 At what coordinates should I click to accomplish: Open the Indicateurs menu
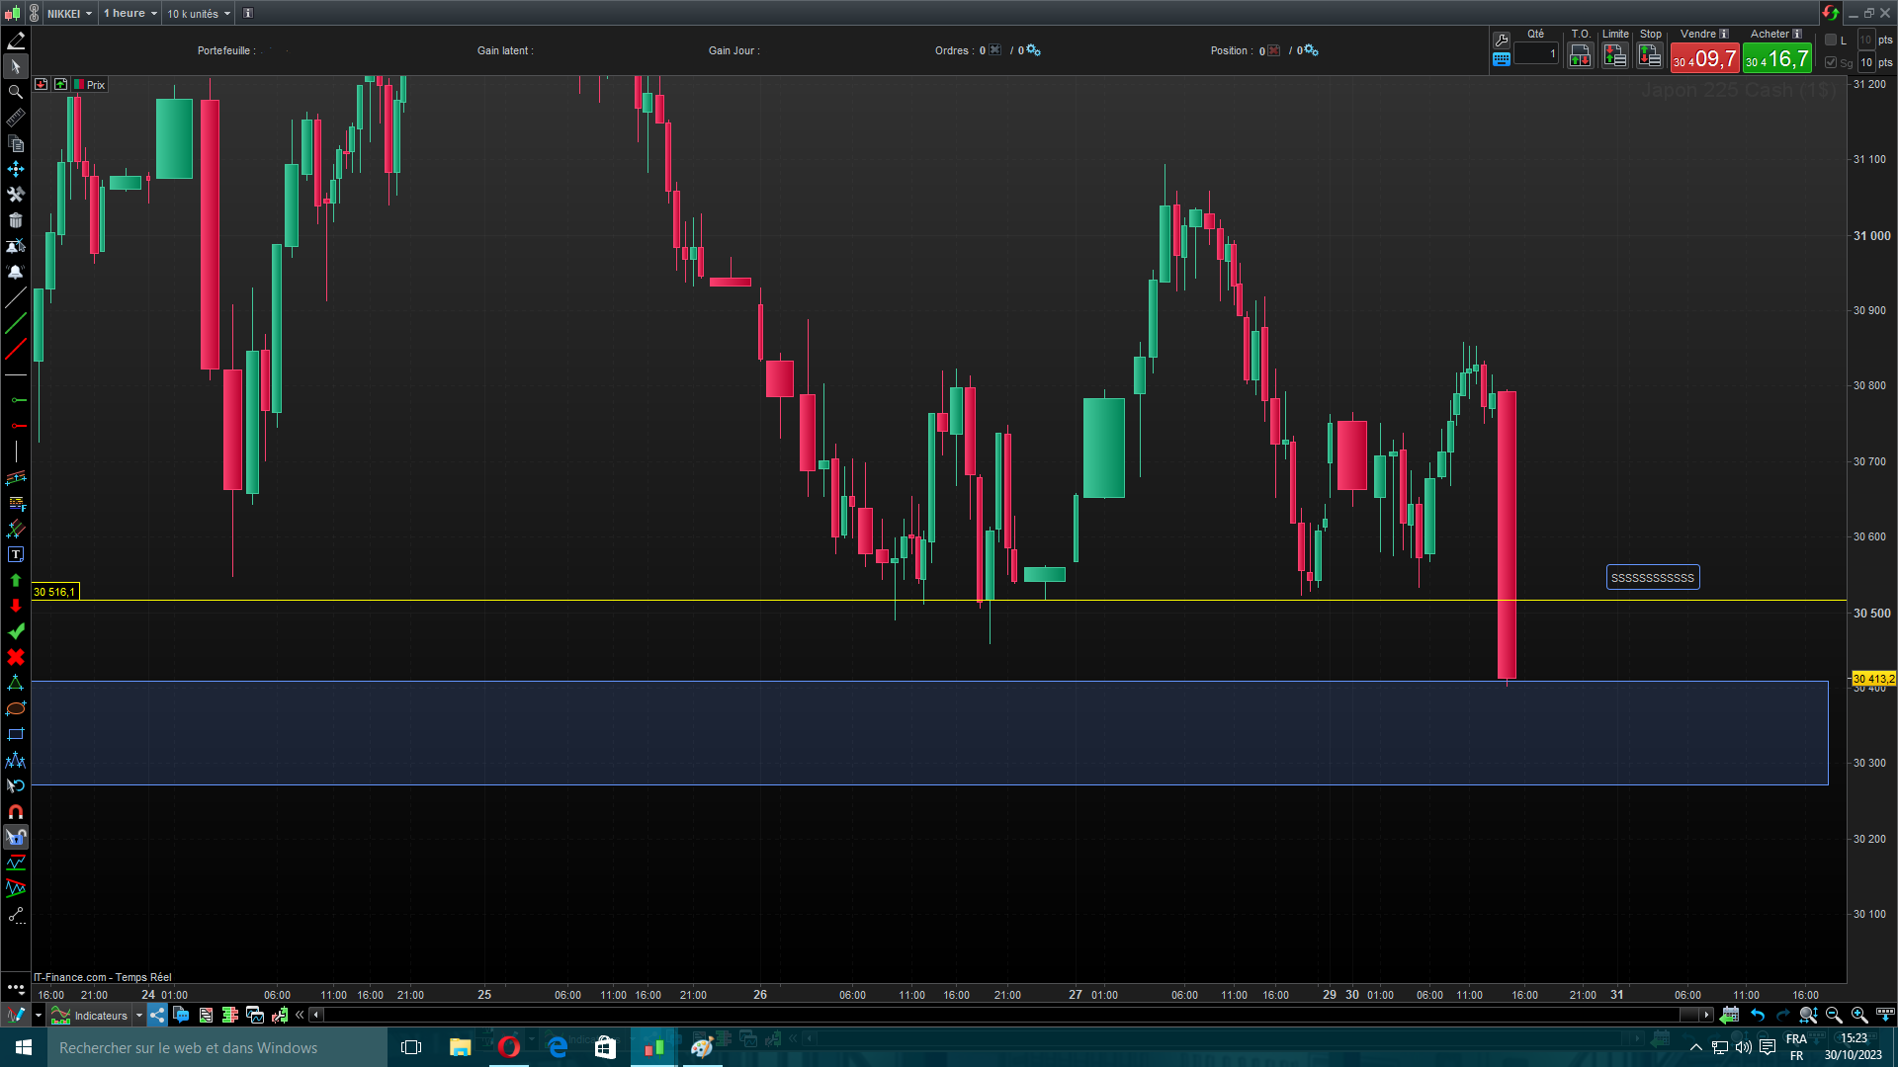point(100,1016)
